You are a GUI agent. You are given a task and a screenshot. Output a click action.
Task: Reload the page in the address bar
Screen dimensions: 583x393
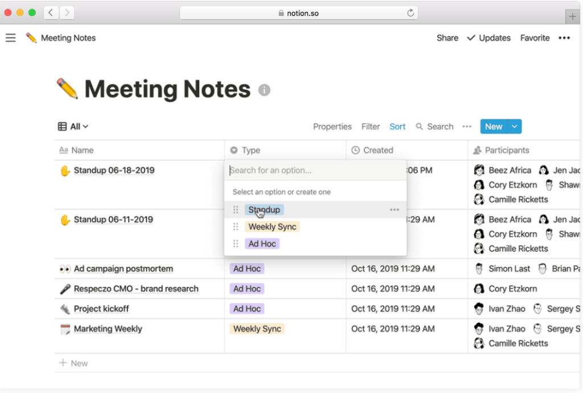pyautogui.click(x=410, y=13)
